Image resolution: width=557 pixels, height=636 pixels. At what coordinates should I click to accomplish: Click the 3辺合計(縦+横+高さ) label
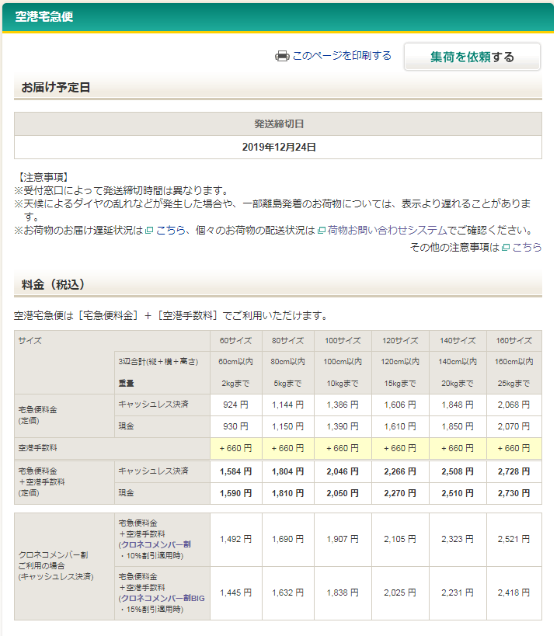tap(158, 361)
